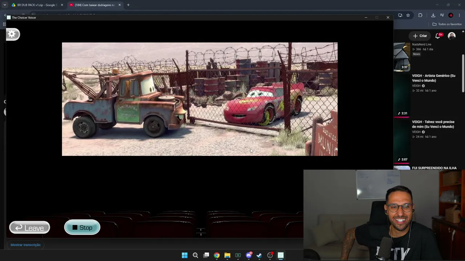Image resolution: width=465 pixels, height=261 pixels.
Task: Open Task View on the taskbar
Action: pyautogui.click(x=206, y=255)
